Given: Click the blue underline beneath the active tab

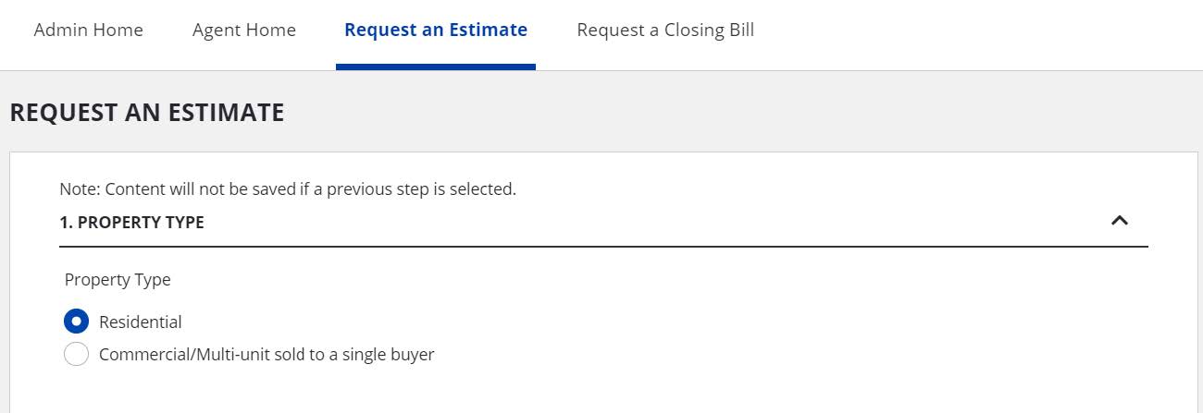Looking at the screenshot, I should [436, 67].
